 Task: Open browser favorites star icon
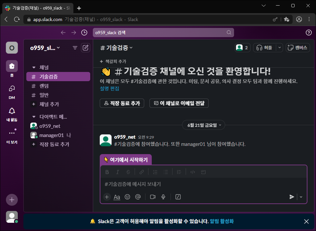286,19
